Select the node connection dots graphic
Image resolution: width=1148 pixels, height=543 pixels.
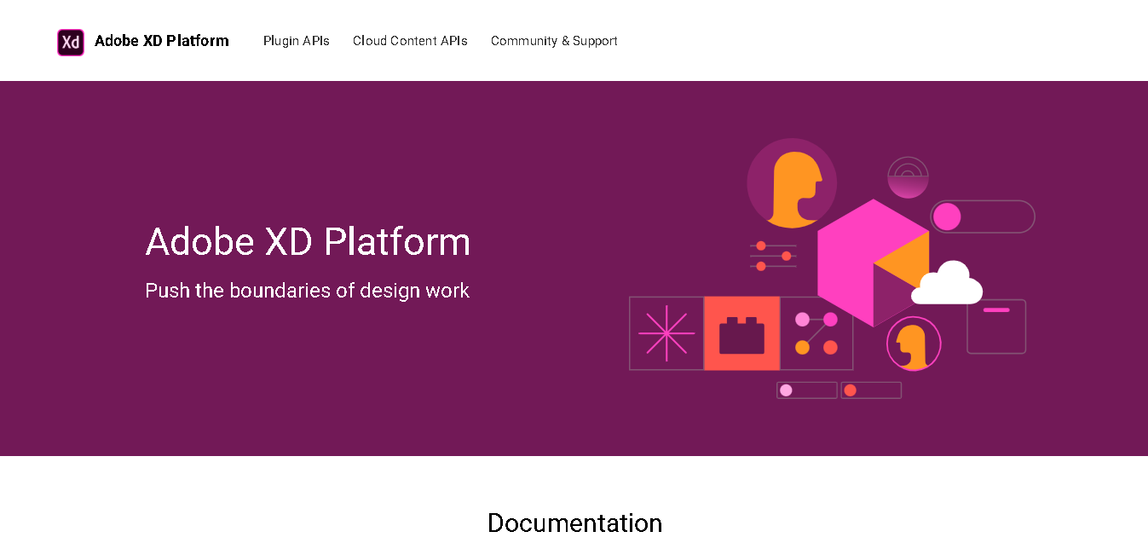816,332
